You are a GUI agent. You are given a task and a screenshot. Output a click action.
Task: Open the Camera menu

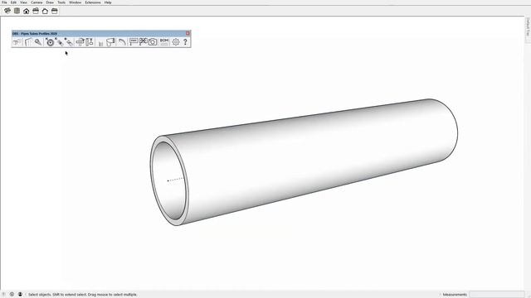(x=37, y=2)
